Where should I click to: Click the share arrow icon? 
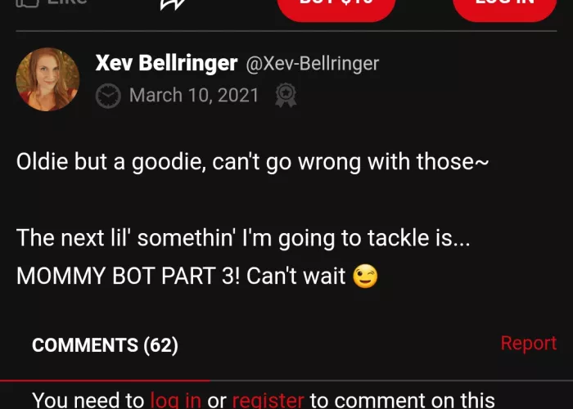pos(173,4)
